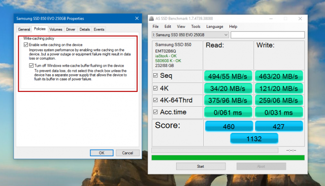Select the Policies tab in Properties

[40, 29]
